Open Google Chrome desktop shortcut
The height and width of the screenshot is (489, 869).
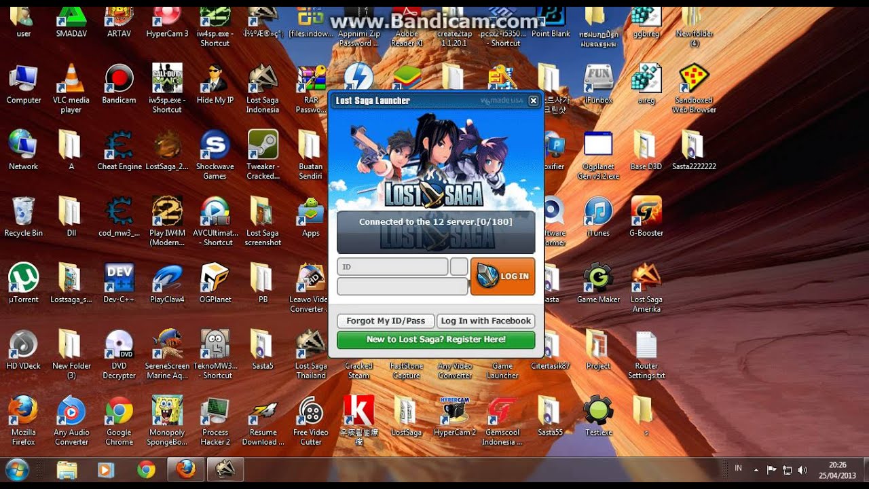[x=119, y=422]
